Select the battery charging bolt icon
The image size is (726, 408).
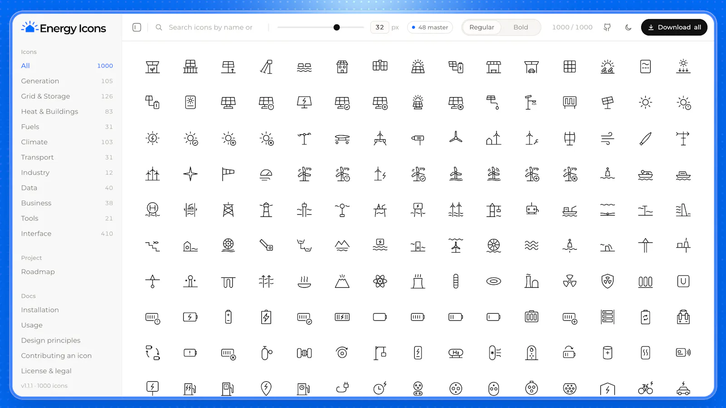(190, 317)
